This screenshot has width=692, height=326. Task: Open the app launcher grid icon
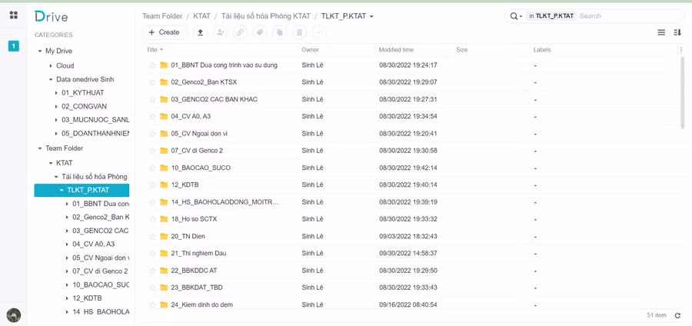(x=13, y=15)
